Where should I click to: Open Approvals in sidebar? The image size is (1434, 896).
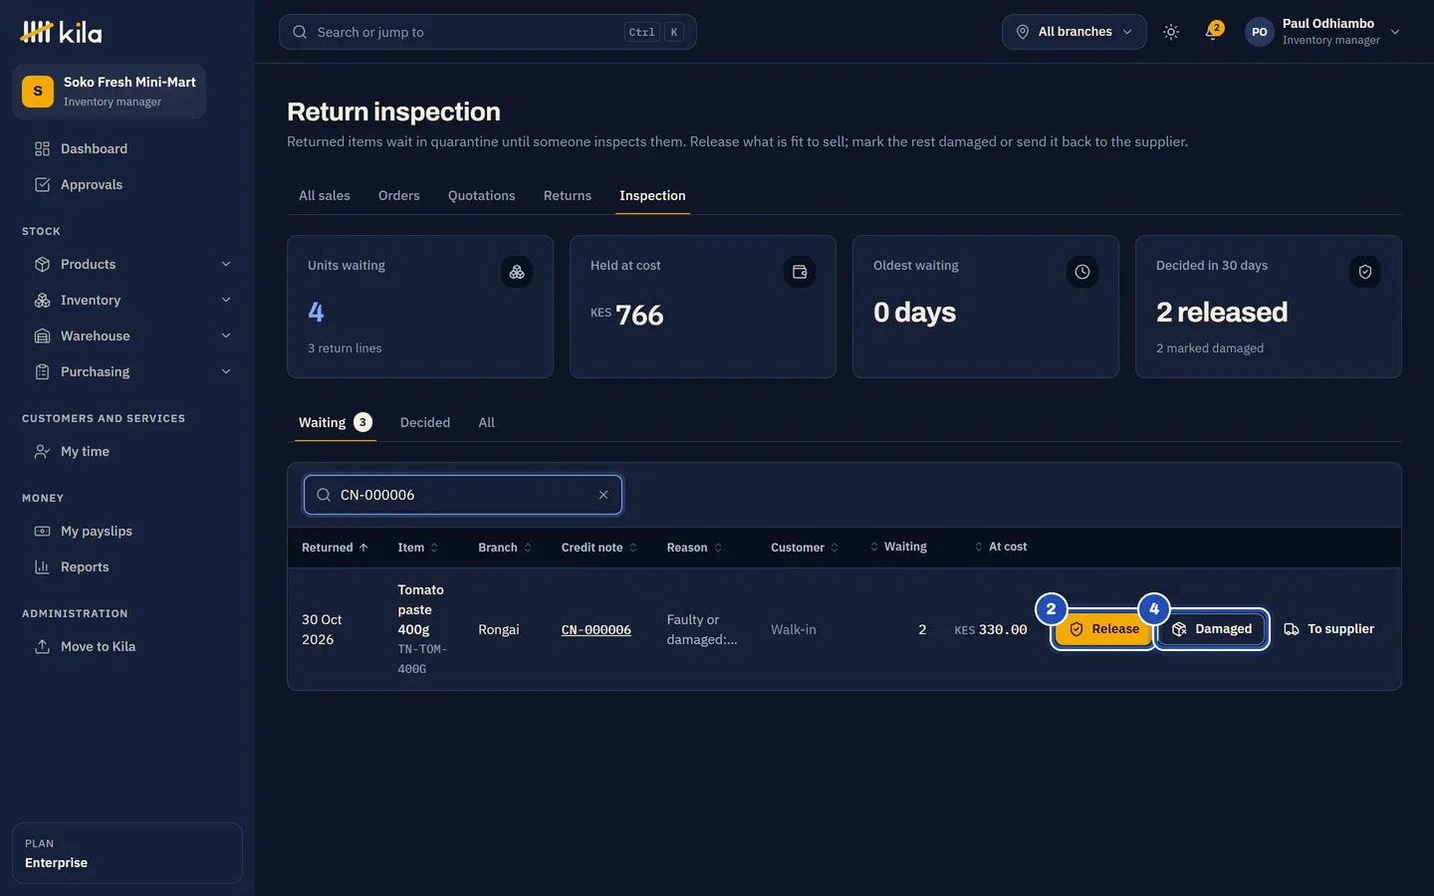click(x=127, y=184)
